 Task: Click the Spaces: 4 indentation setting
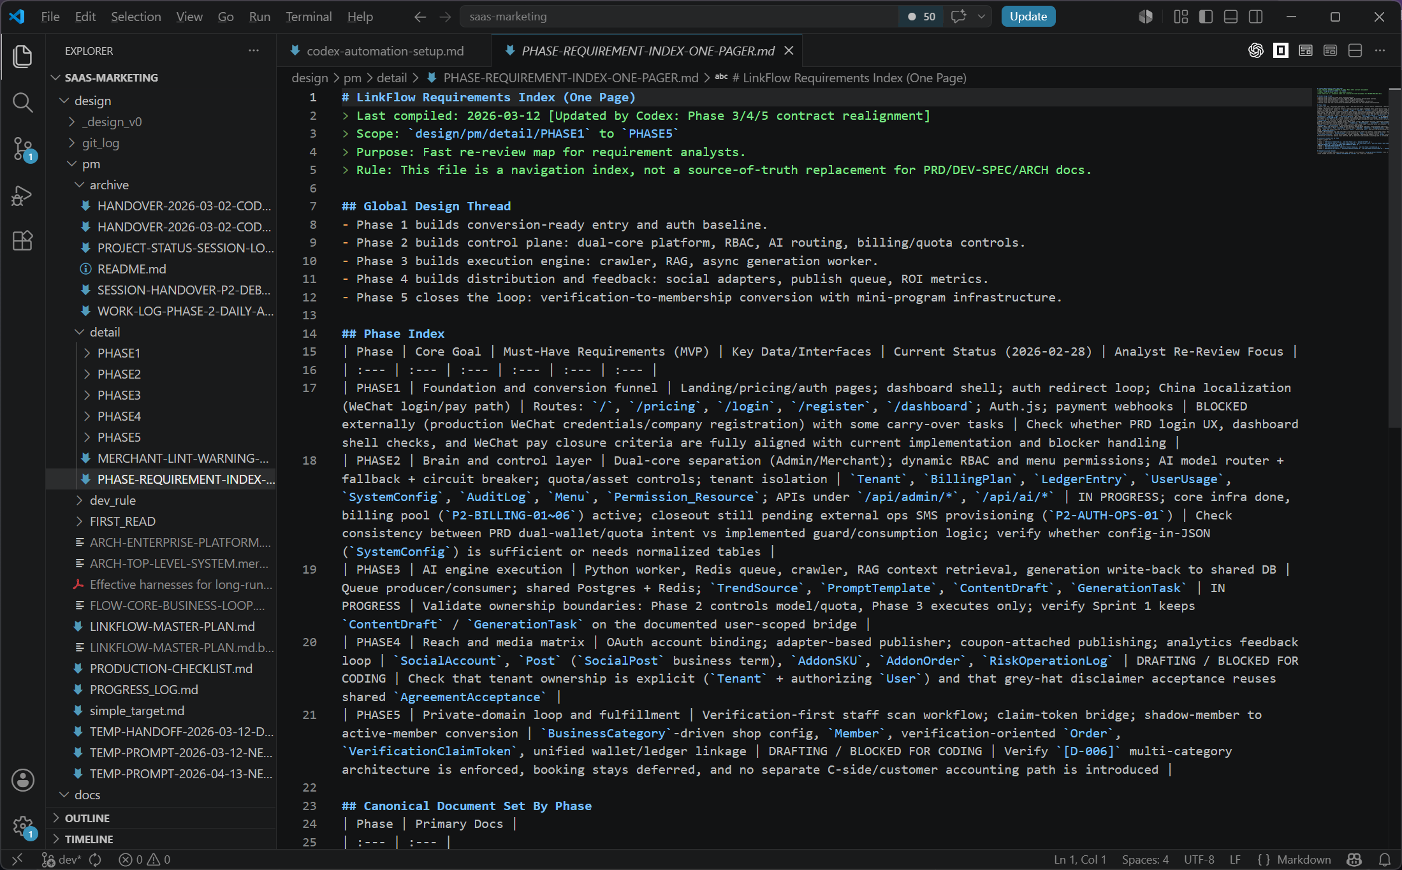[1145, 859]
